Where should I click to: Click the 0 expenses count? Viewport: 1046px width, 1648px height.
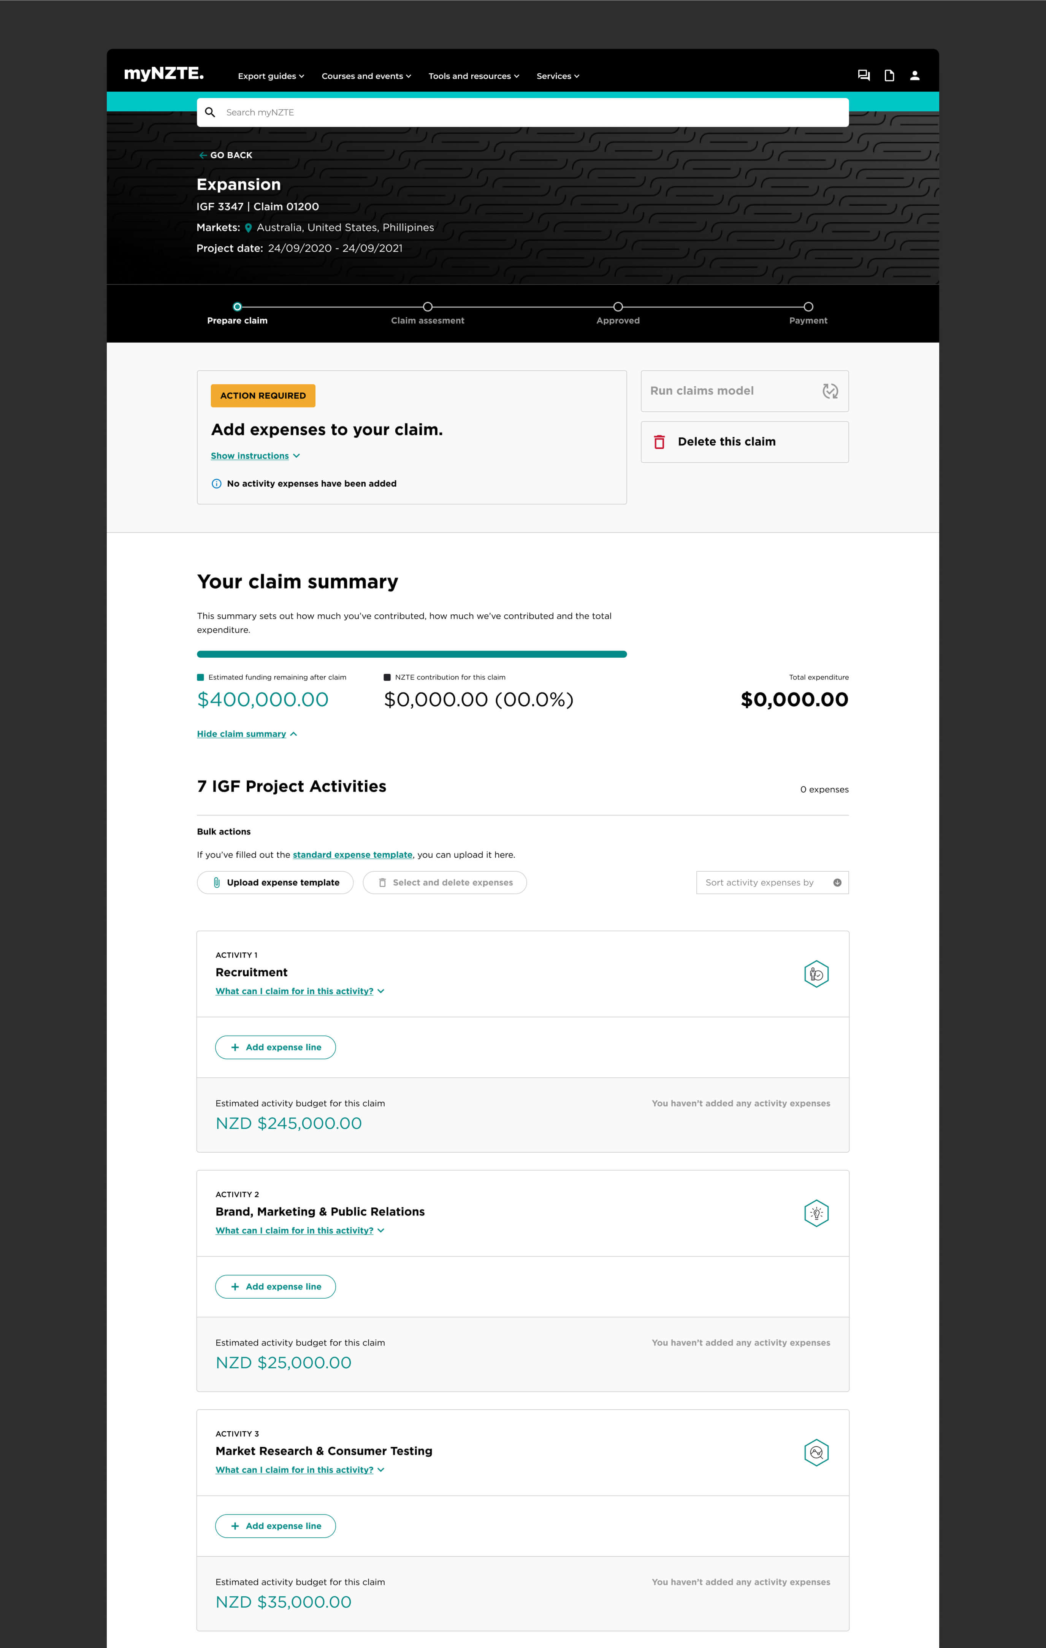pyautogui.click(x=824, y=789)
